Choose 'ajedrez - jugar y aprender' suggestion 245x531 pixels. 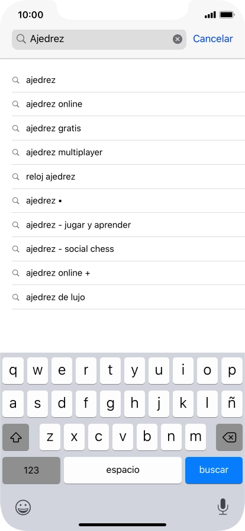[128, 225]
